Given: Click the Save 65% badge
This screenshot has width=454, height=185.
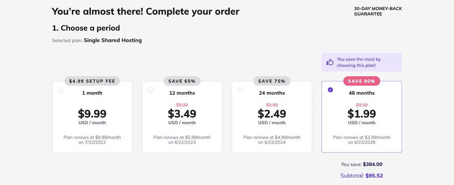Looking at the screenshot, I should coord(182,81).
